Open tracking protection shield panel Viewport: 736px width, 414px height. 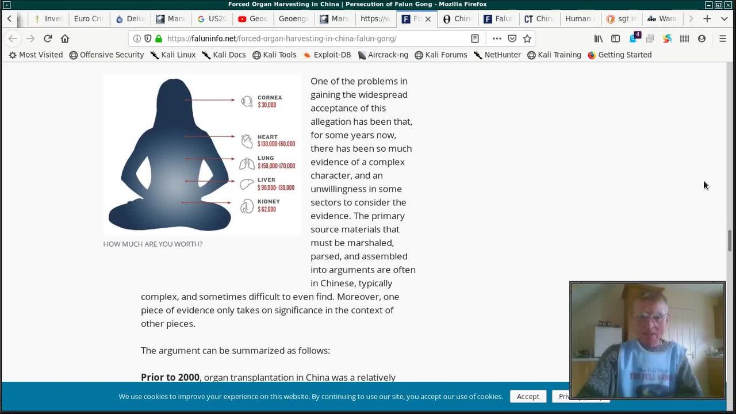pos(148,39)
